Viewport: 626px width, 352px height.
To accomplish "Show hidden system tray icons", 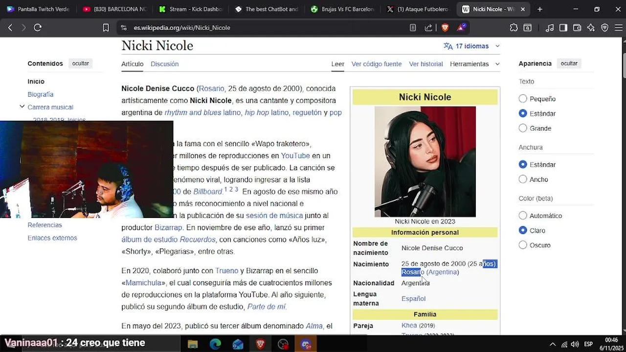I will coord(553,344).
